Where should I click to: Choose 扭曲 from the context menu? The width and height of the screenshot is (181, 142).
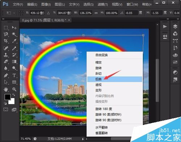point(115,79)
